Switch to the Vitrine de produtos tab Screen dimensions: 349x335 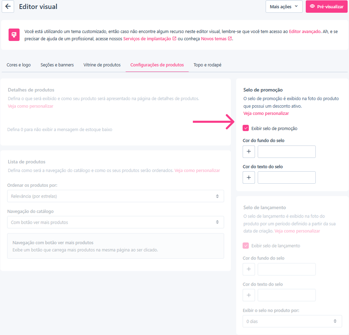tap(102, 65)
